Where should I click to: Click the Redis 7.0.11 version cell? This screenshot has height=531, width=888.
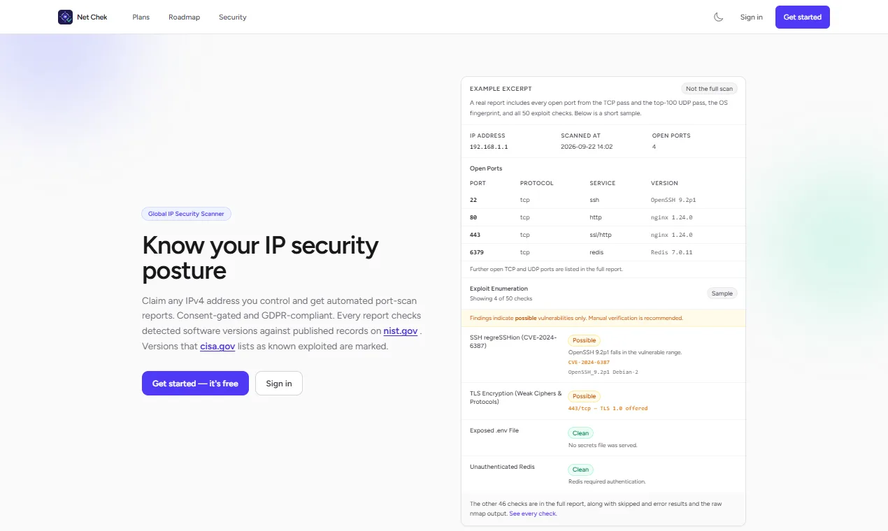672,252
